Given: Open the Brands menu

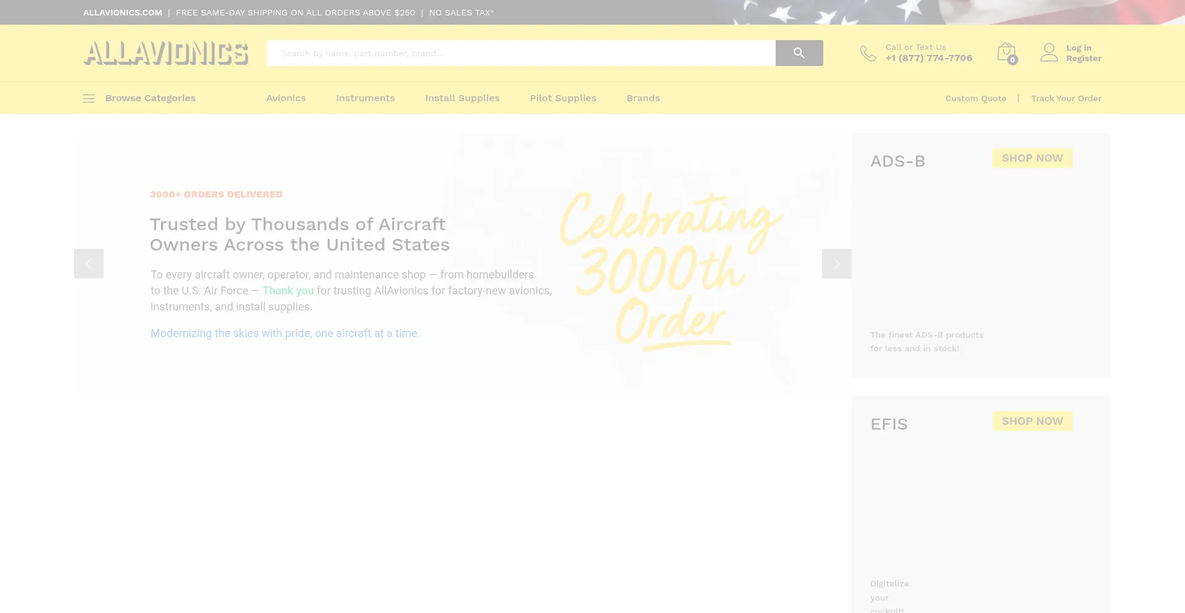Looking at the screenshot, I should (x=643, y=98).
